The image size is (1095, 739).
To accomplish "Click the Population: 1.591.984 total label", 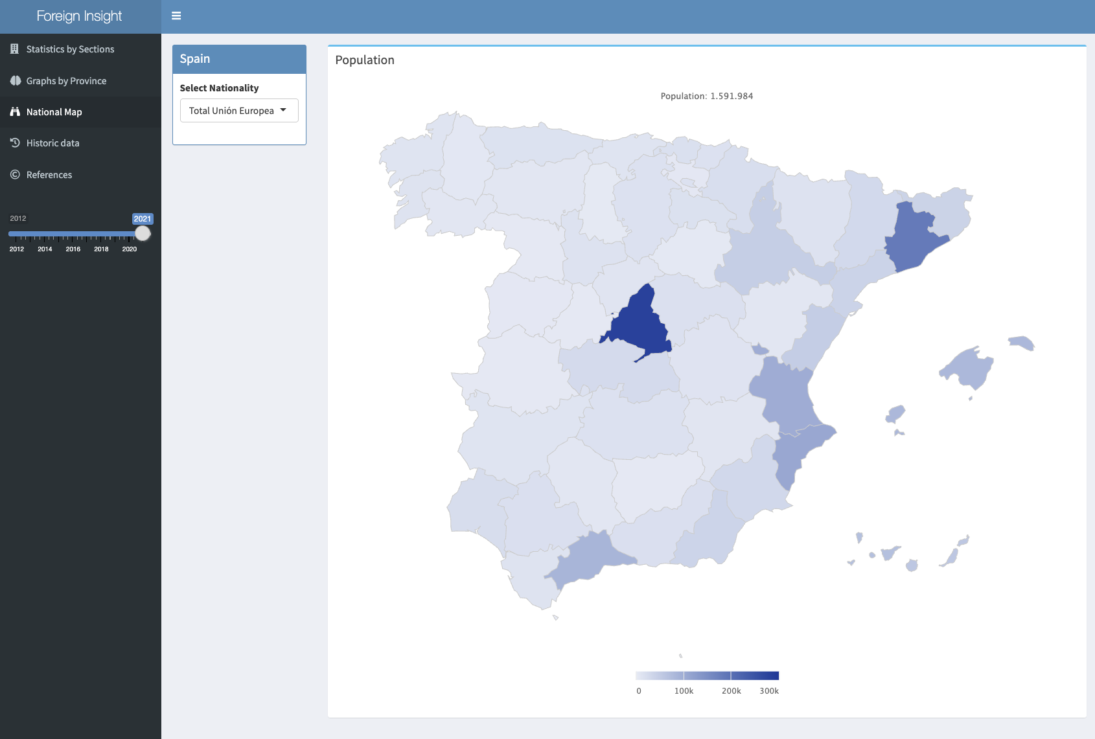I will point(707,96).
